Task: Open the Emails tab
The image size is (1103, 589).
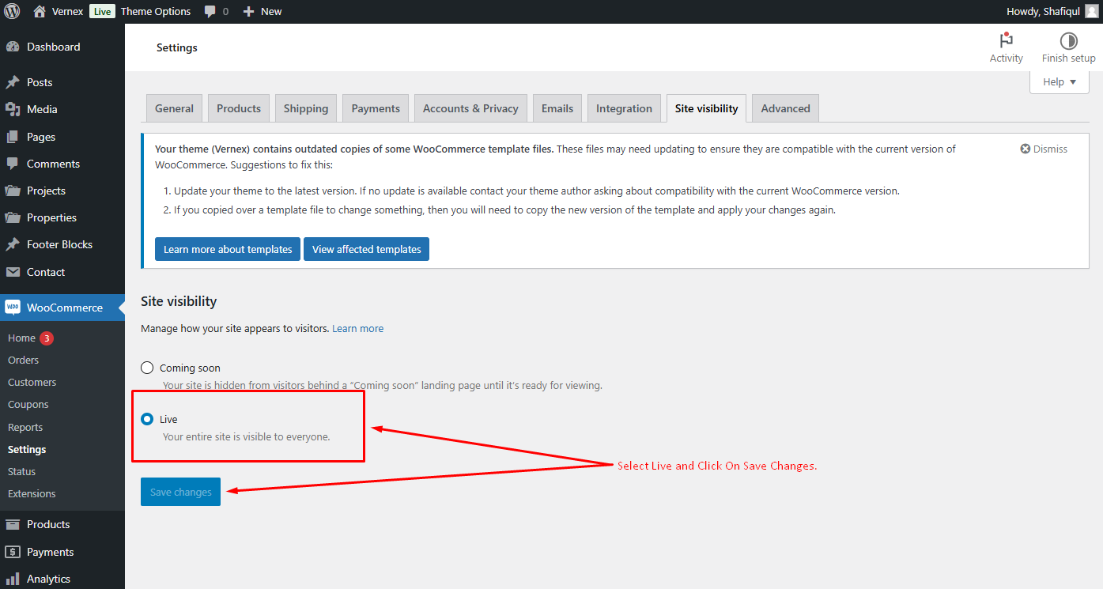Action: [557, 108]
